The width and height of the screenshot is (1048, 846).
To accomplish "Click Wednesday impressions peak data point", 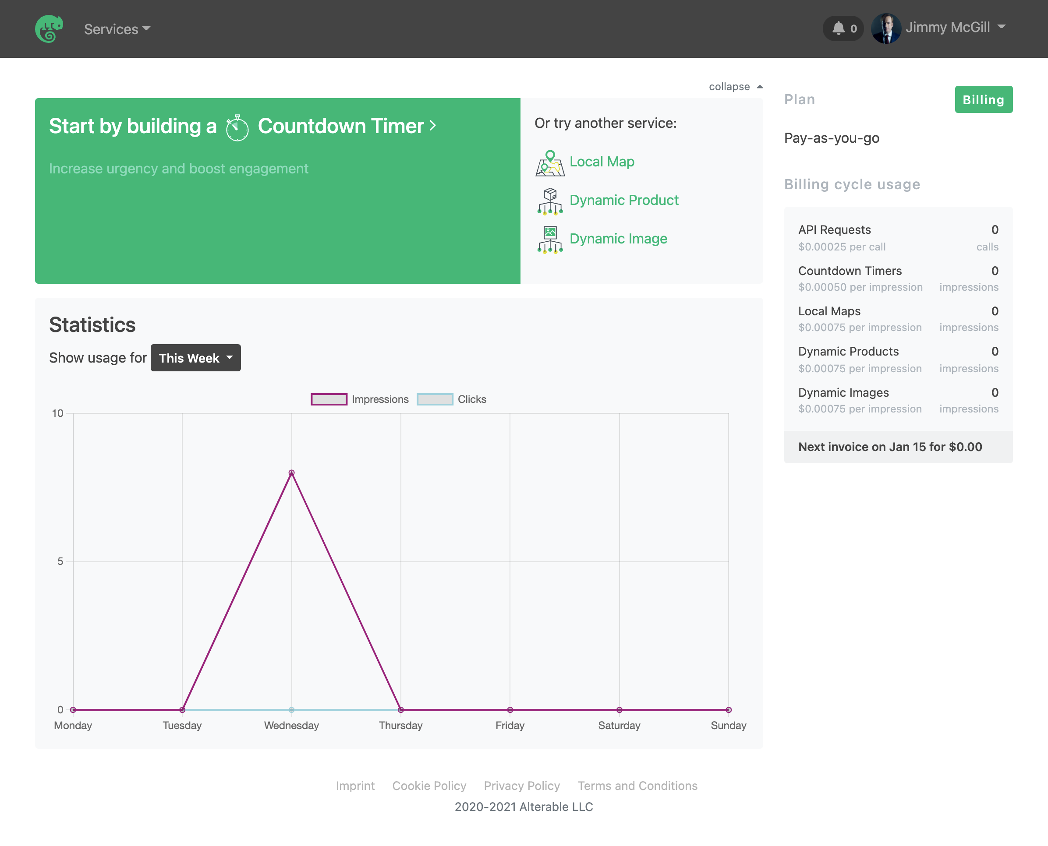I will 292,473.
